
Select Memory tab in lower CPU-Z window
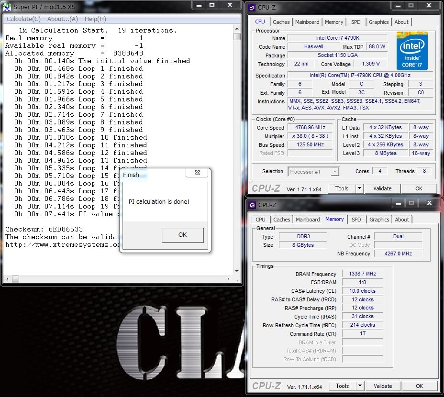click(x=334, y=219)
